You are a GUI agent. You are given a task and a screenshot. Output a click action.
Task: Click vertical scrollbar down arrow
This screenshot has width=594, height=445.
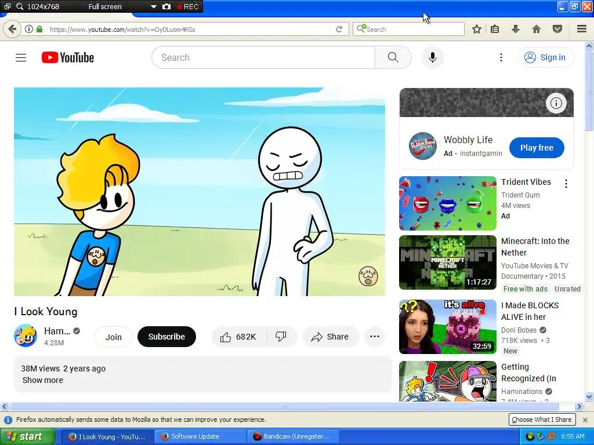pos(589,396)
